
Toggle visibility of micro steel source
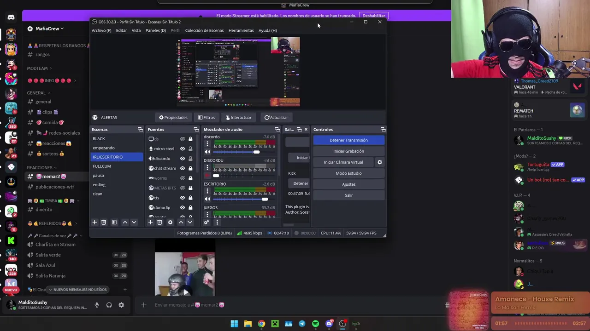point(183,148)
